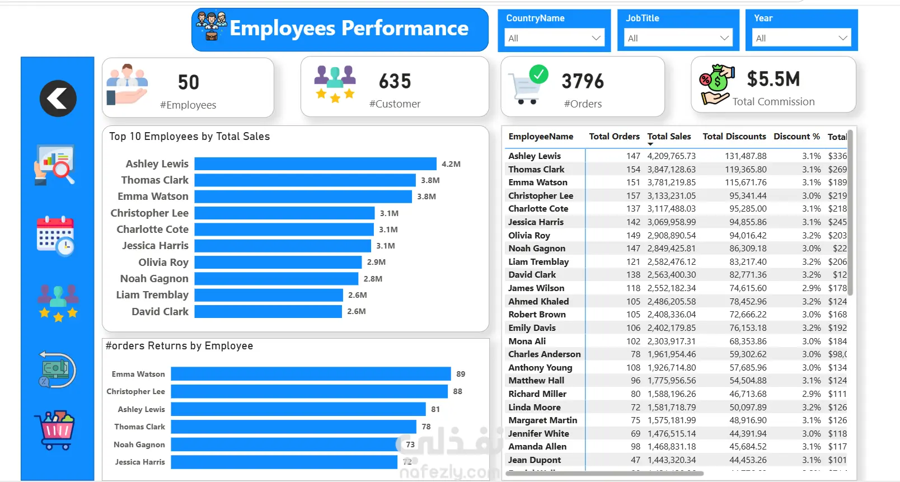This screenshot has height=482, width=900.
Task: Select Ashley Lewis bar in returns chart
Action: click(298, 409)
